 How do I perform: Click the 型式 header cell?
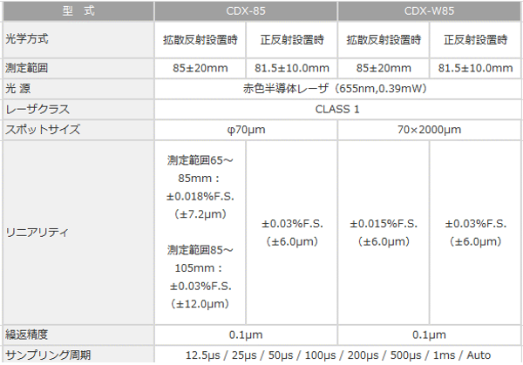tap(77, 10)
